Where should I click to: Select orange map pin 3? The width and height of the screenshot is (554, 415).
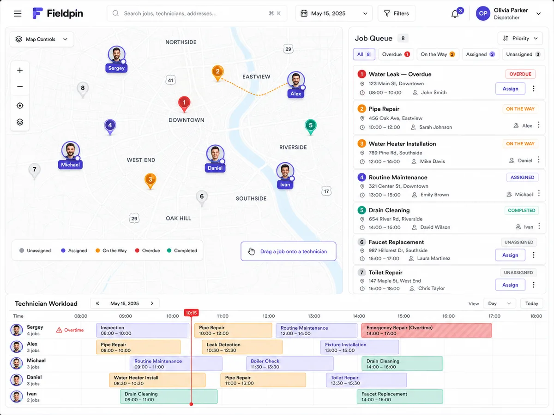click(150, 181)
